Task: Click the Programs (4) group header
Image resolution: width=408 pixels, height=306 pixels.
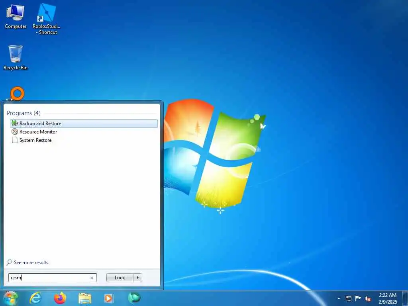Action: click(24, 113)
